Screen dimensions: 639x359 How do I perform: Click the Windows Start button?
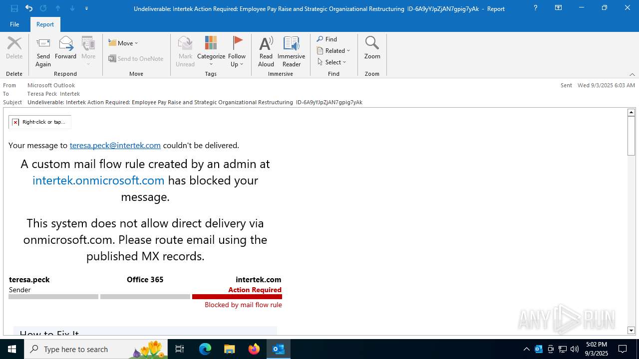(12, 349)
